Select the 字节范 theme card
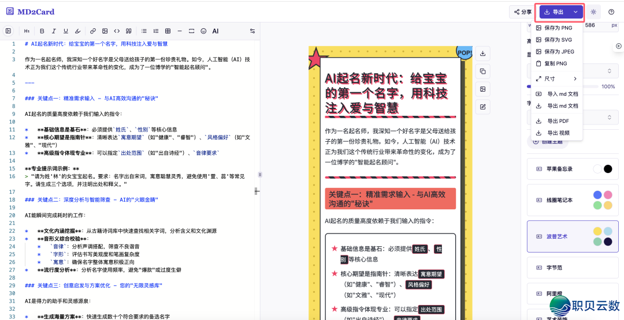Image resolution: width=624 pixels, height=320 pixels. tap(573, 268)
